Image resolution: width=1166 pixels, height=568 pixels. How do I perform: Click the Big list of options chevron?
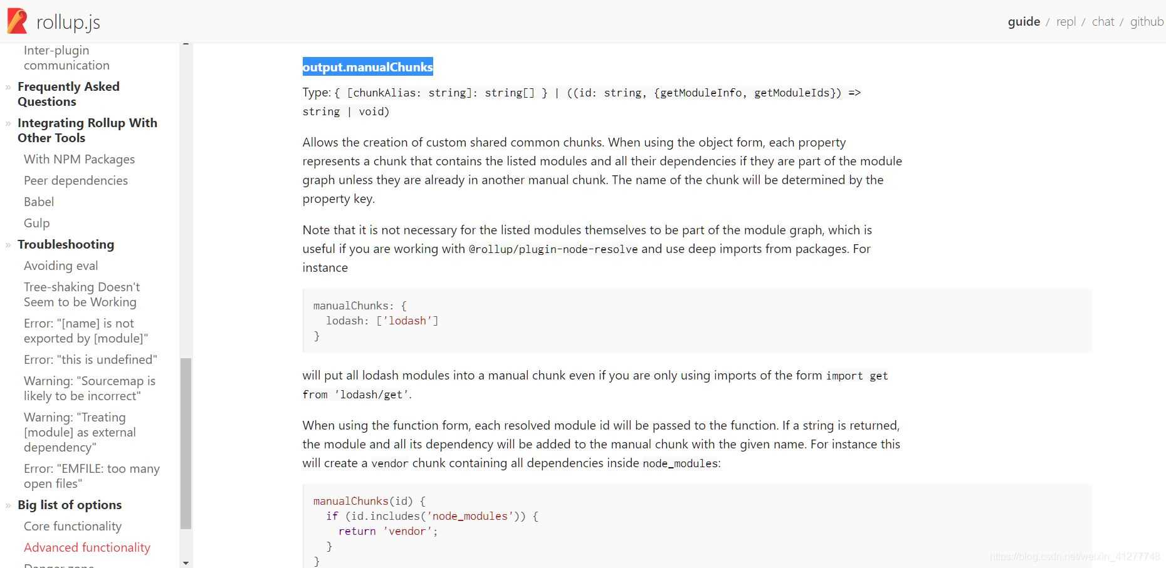8,505
